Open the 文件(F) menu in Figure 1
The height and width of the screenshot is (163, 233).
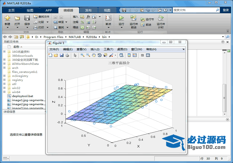point(54,49)
